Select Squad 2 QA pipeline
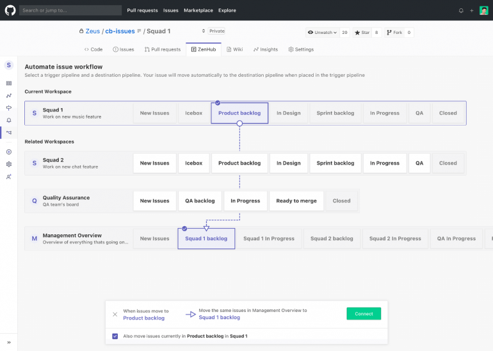The width and height of the screenshot is (493, 351). click(419, 163)
